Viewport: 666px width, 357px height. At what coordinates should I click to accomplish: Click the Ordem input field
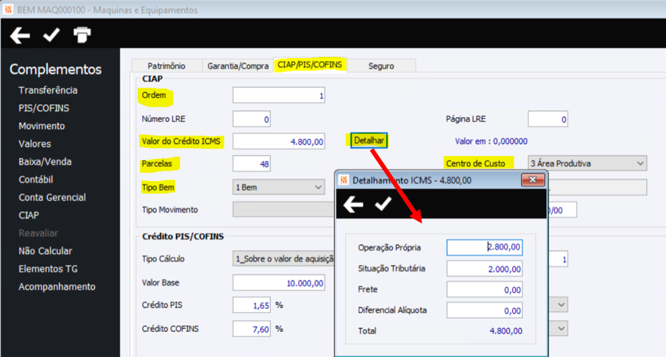click(x=279, y=95)
